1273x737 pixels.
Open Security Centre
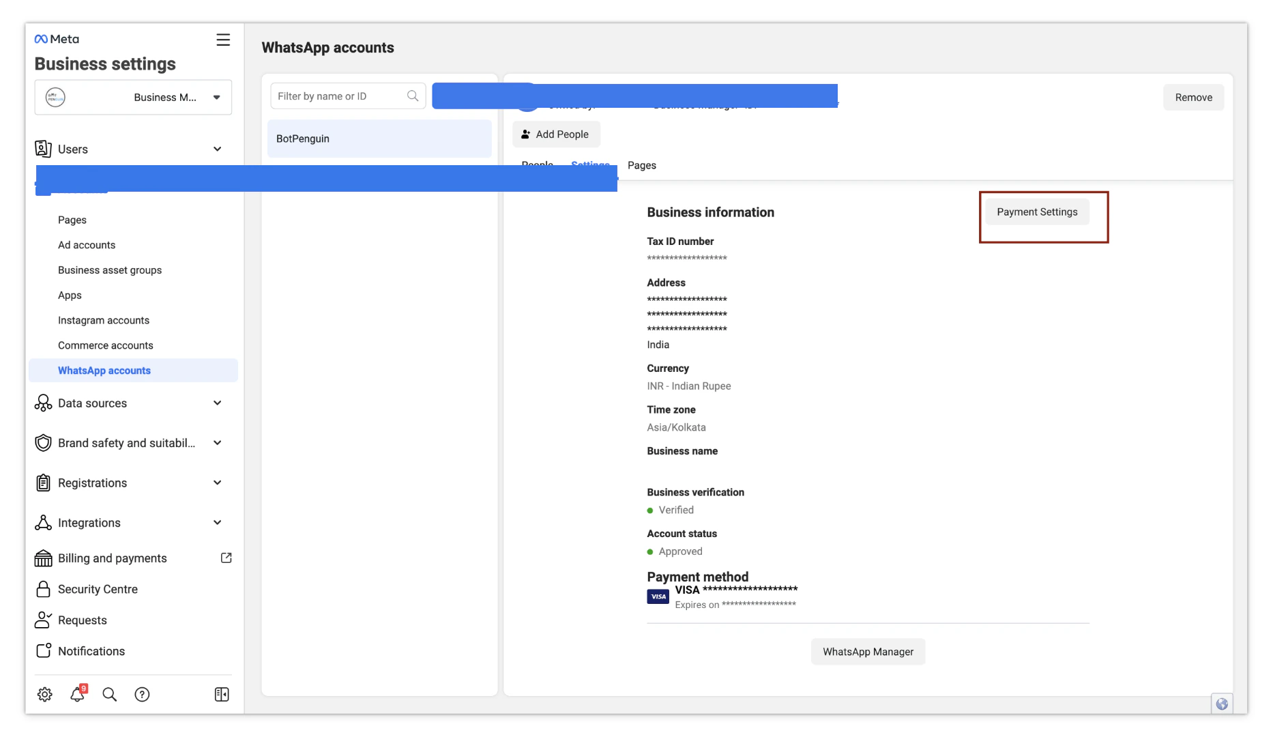98,589
